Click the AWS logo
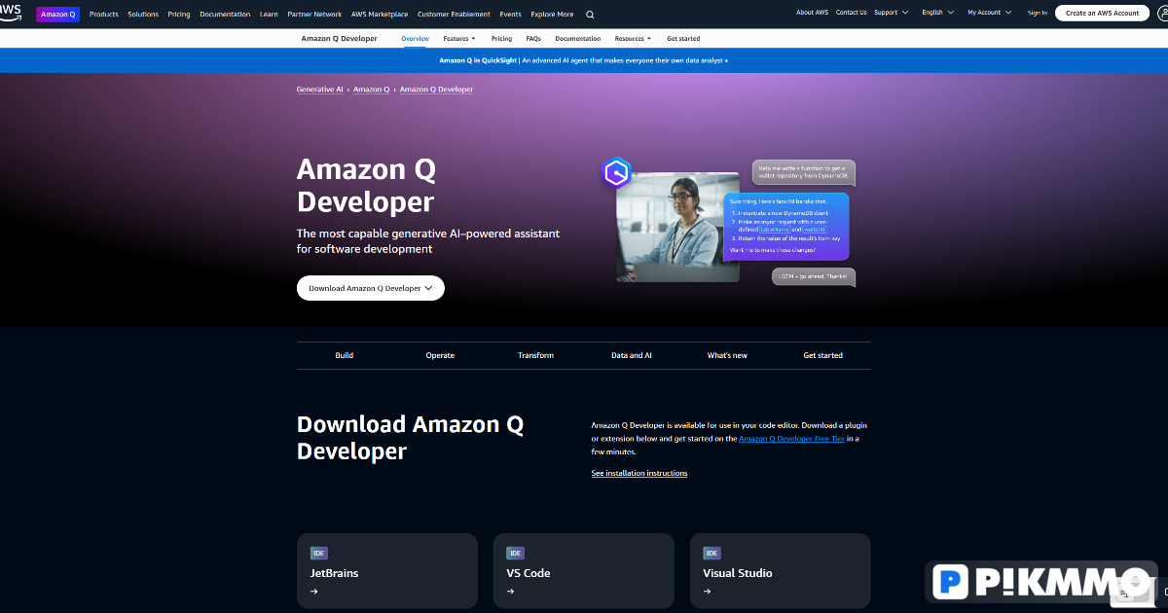Image resolution: width=1168 pixels, height=613 pixels. [x=12, y=12]
